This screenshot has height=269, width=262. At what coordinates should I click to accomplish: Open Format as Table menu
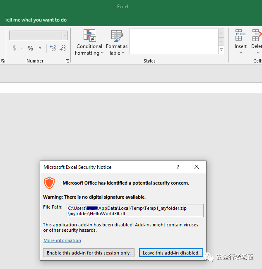coord(117,42)
